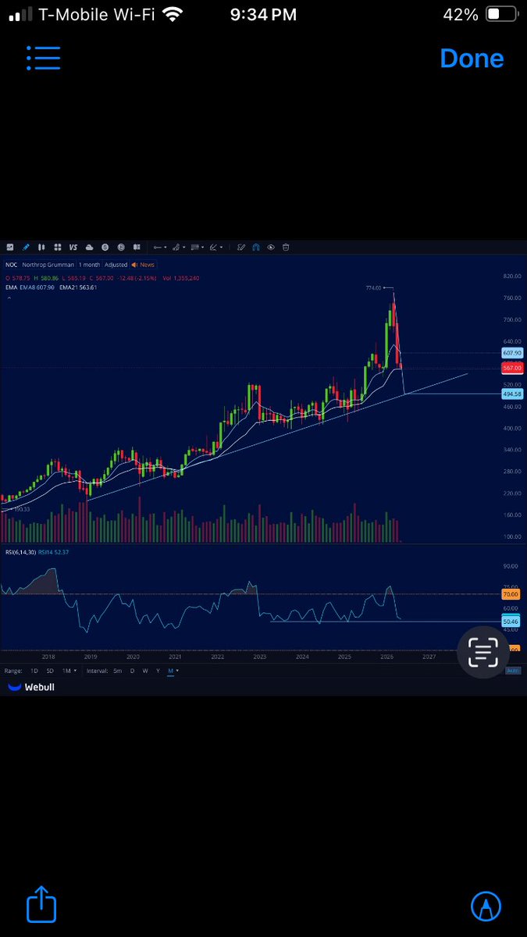Open the candlestick style icon

coord(41,247)
